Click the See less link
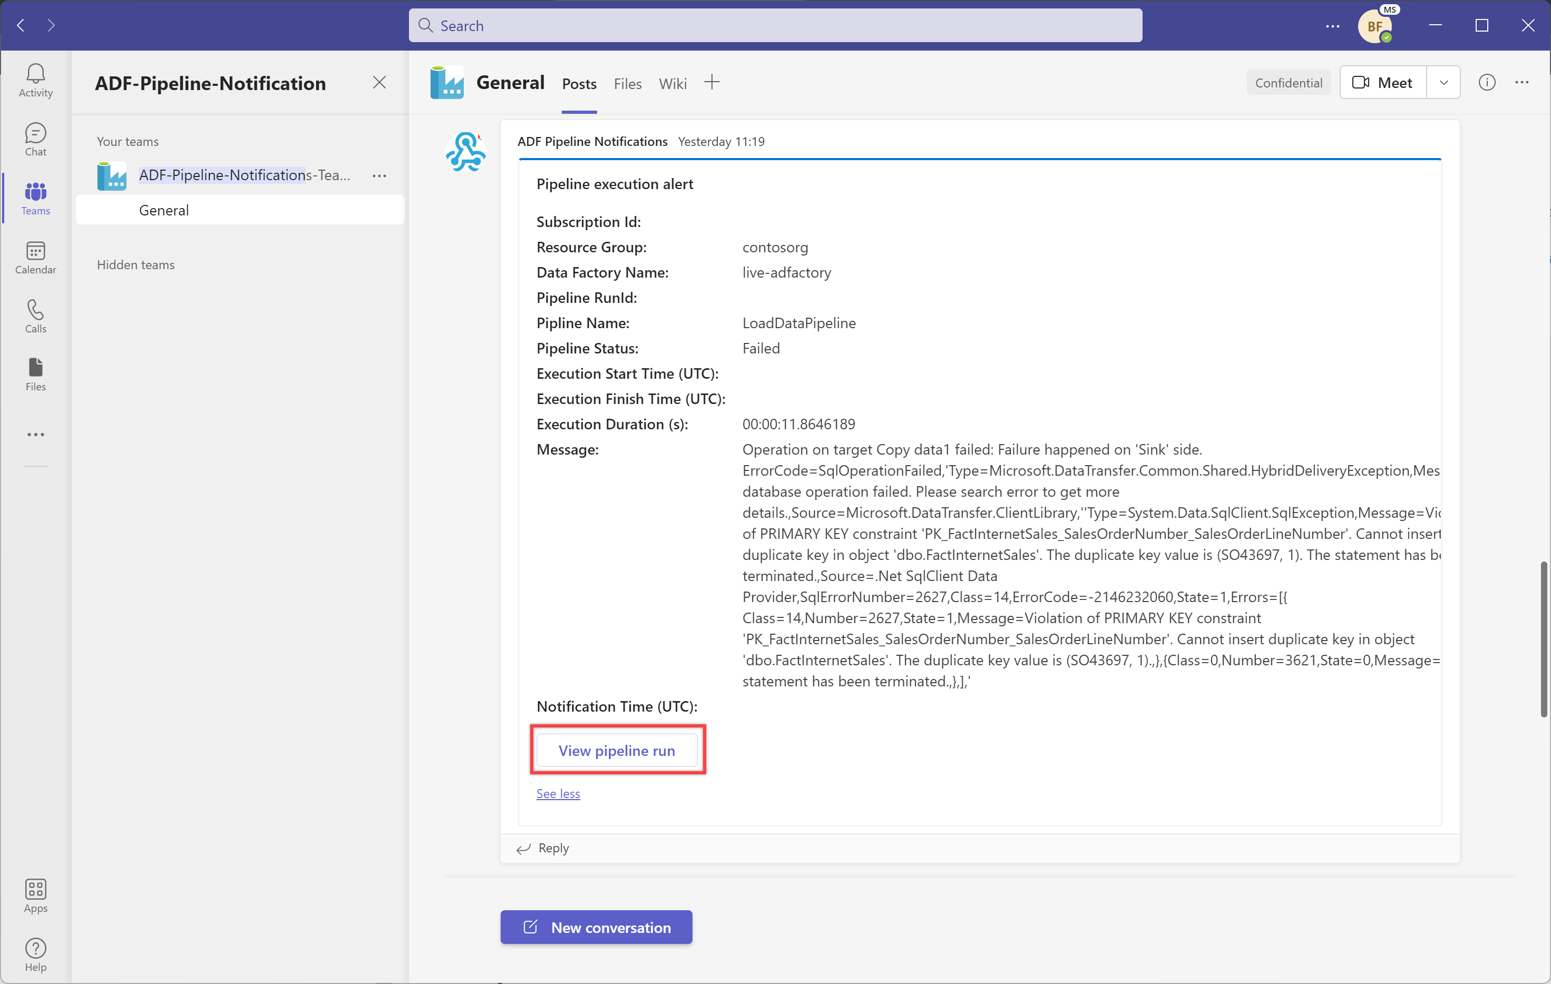 (558, 793)
